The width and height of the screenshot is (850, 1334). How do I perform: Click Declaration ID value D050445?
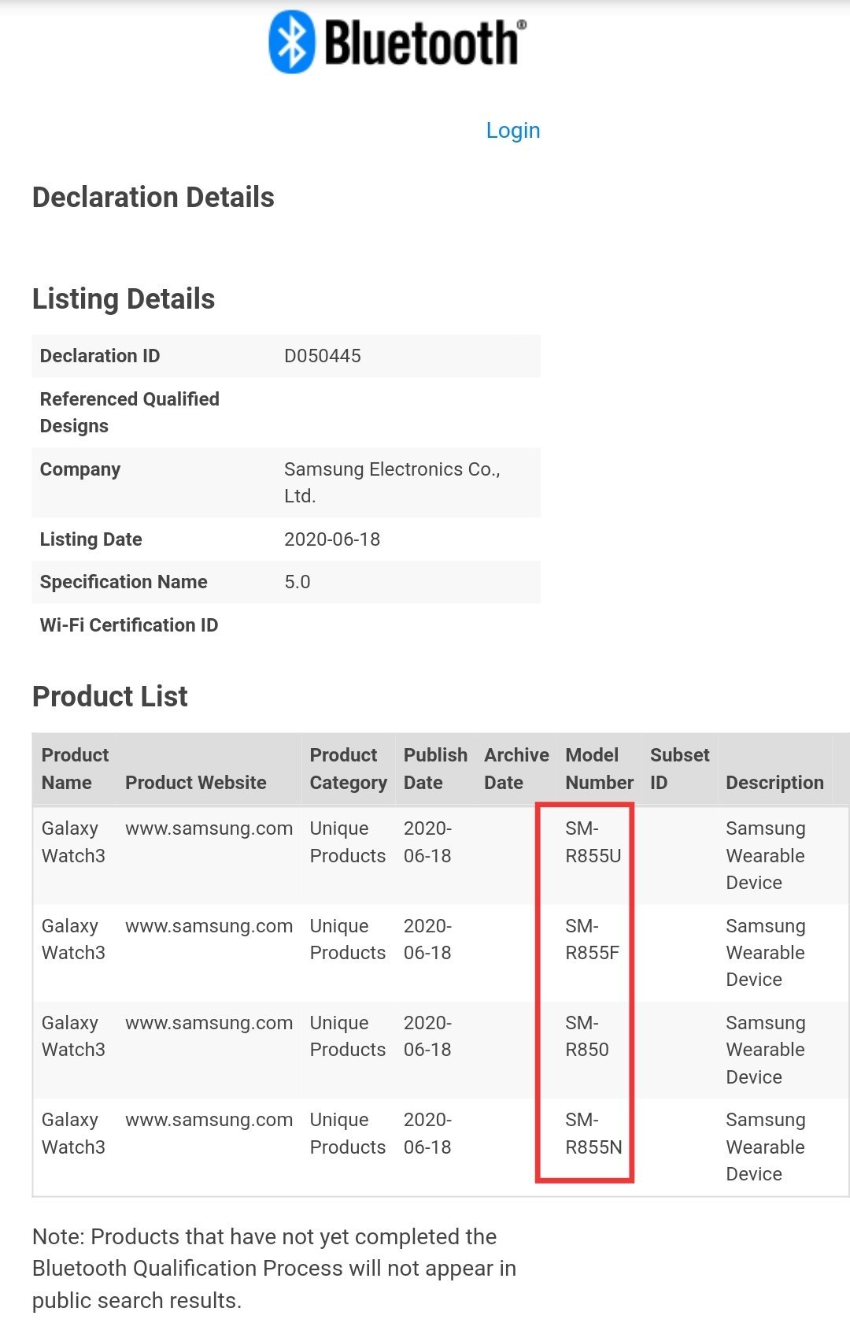(x=323, y=356)
